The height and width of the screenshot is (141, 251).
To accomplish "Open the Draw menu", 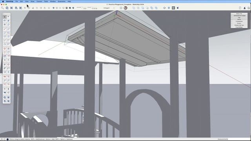I will 32,2.
